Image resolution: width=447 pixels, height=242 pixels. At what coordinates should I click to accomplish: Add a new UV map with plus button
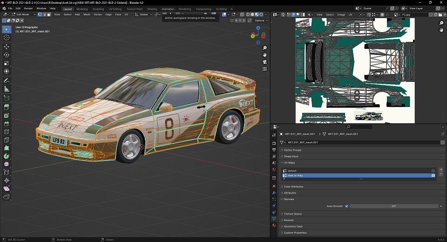click(x=441, y=169)
